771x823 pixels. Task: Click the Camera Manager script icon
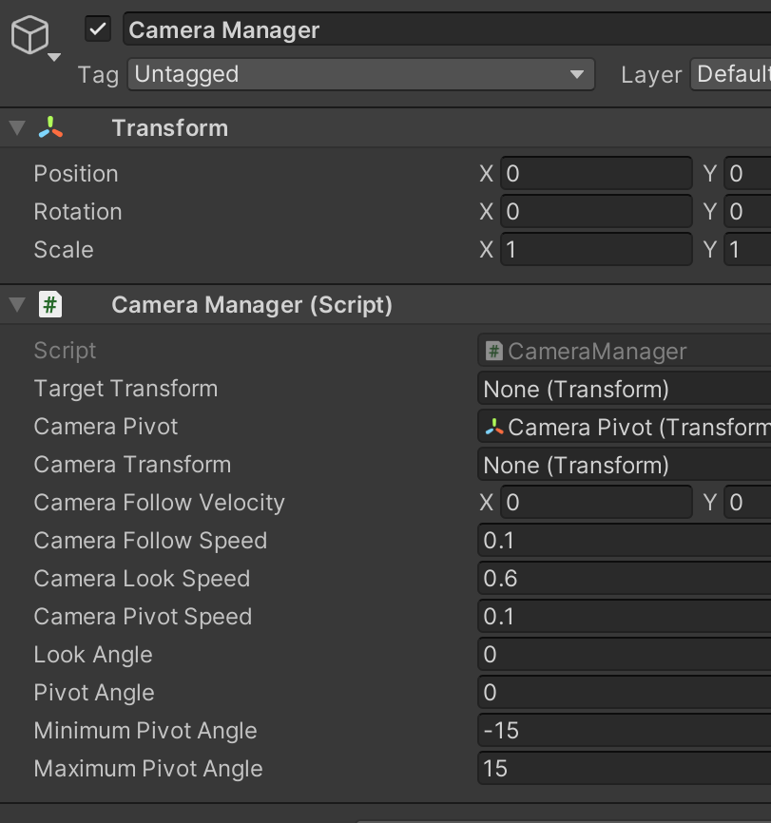click(x=50, y=304)
